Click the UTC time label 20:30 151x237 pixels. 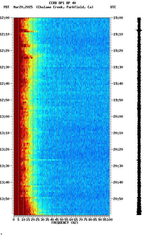click(x=118, y=166)
